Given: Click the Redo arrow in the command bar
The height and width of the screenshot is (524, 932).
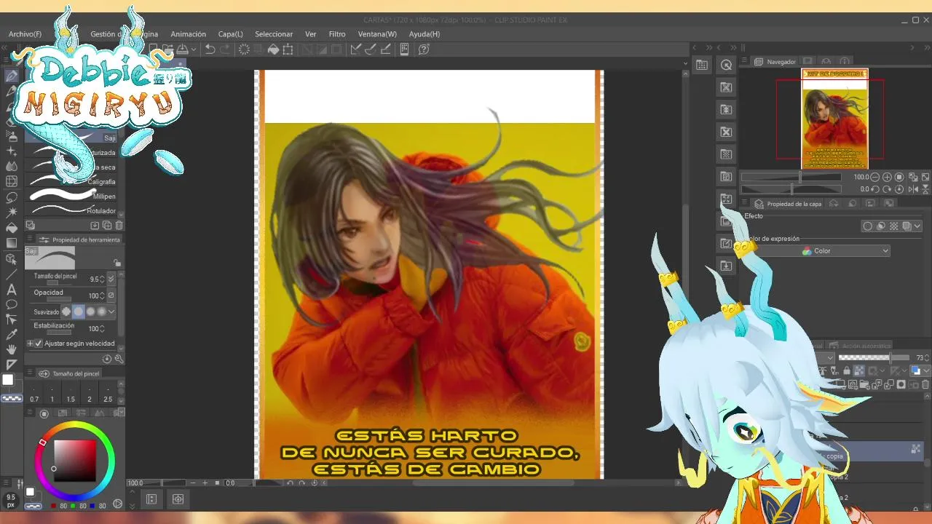Looking at the screenshot, I should point(224,49).
